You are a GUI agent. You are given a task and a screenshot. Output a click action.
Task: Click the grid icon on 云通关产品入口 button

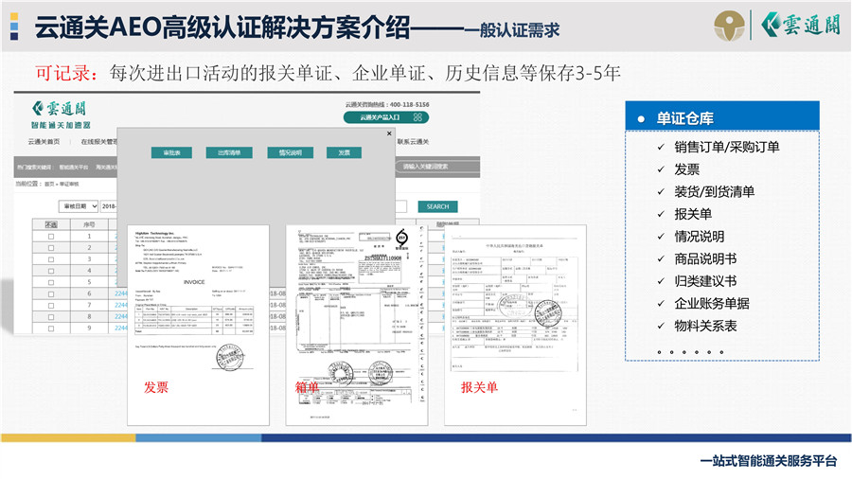point(417,117)
